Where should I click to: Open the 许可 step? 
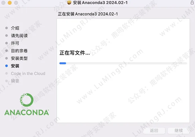[x=15, y=43]
